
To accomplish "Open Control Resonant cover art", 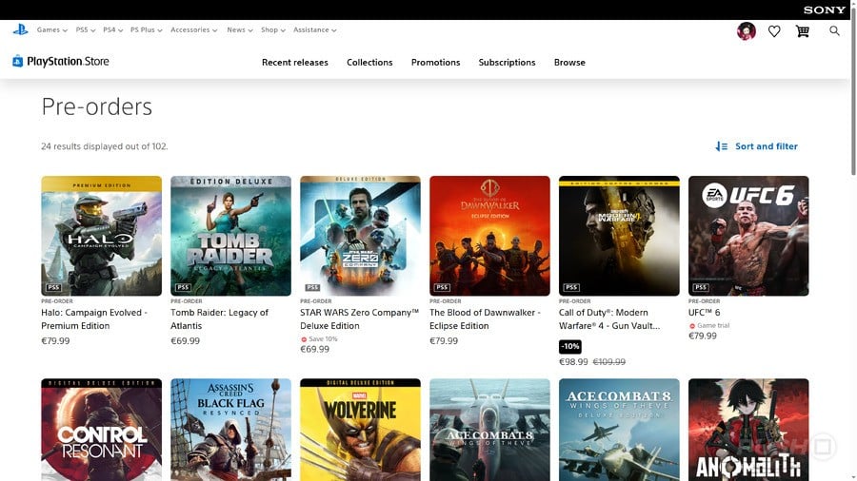I will pos(101,430).
